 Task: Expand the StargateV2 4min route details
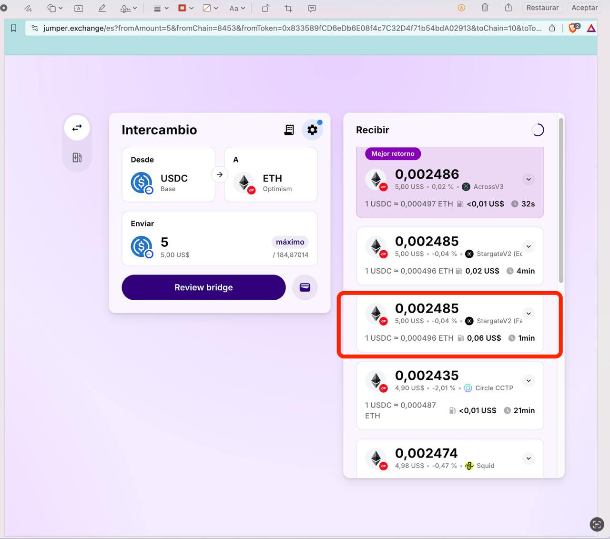tap(529, 246)
